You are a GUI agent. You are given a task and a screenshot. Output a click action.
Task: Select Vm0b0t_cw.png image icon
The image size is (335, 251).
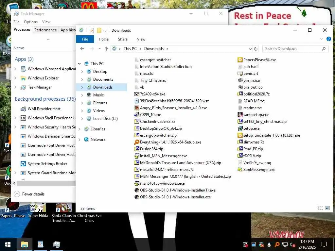click(x=240, y=163)
